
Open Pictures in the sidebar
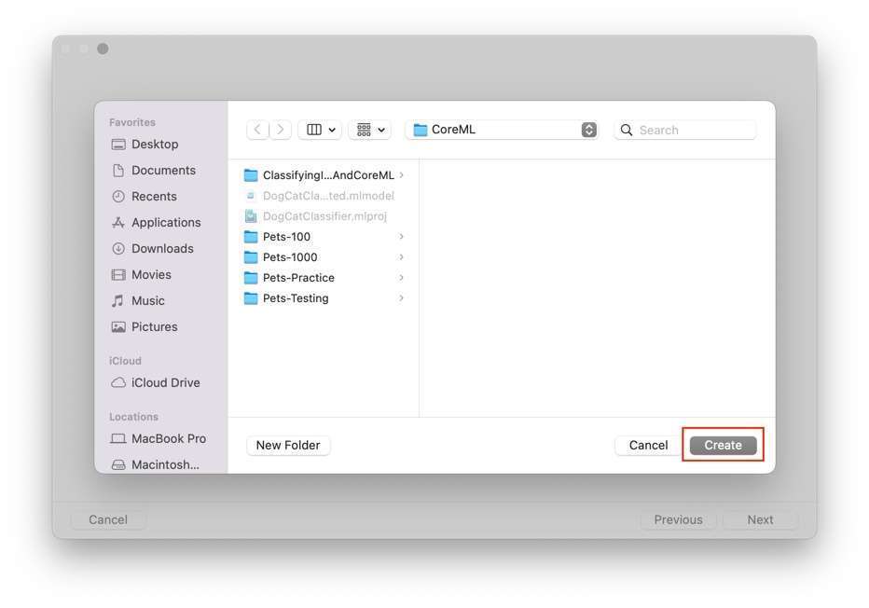tap(154, 327)
